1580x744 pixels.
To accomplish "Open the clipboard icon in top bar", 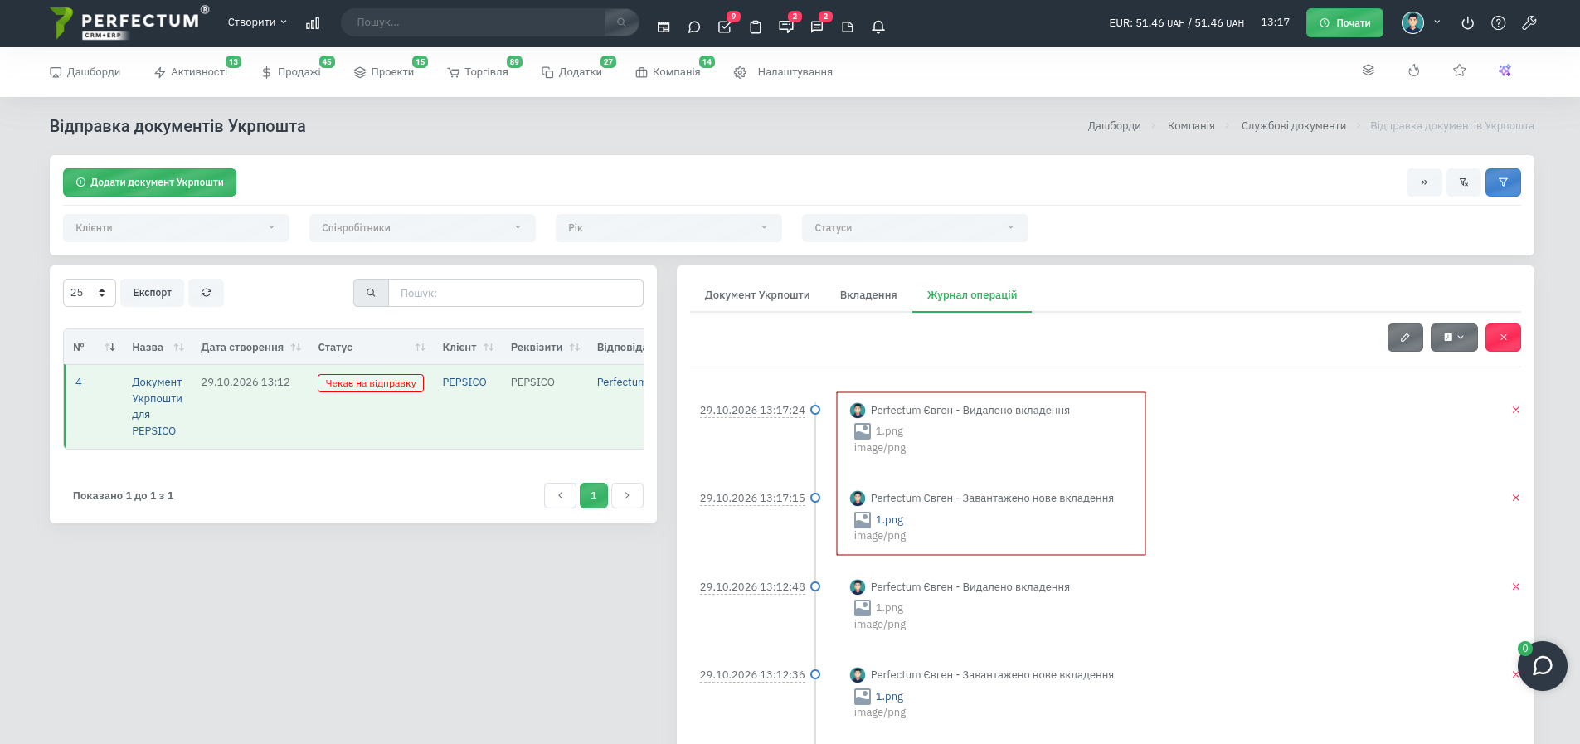I will point(756,27).
